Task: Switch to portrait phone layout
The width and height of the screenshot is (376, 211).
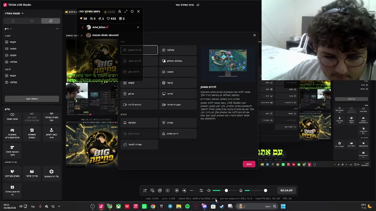Action: pyautogui.click(x=13, y=21)
